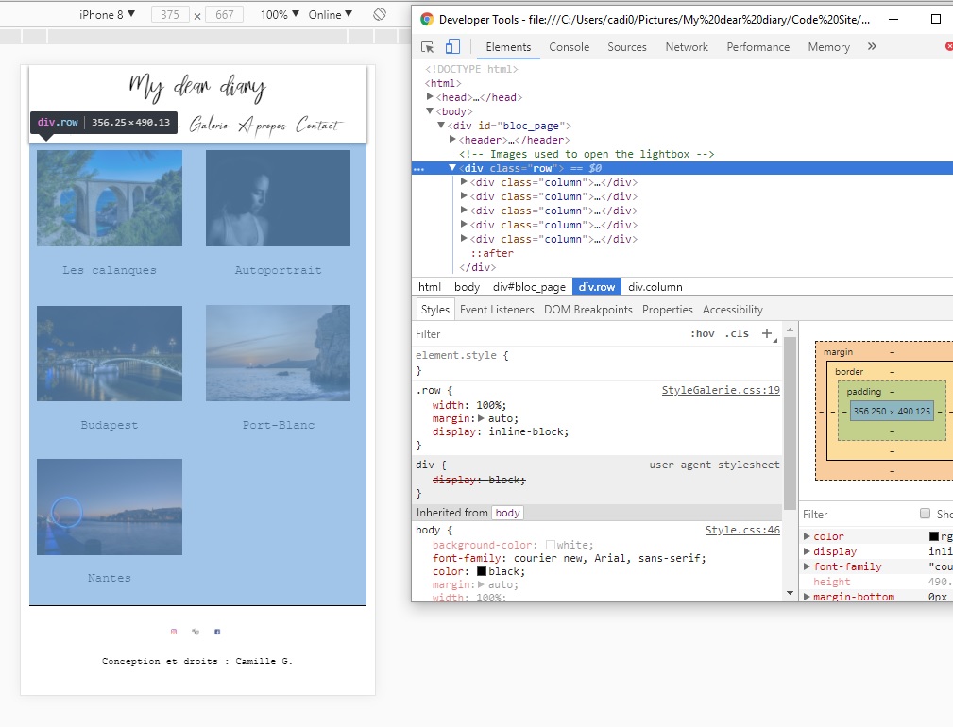Click the Styles Filter input field

pos(547,334)
